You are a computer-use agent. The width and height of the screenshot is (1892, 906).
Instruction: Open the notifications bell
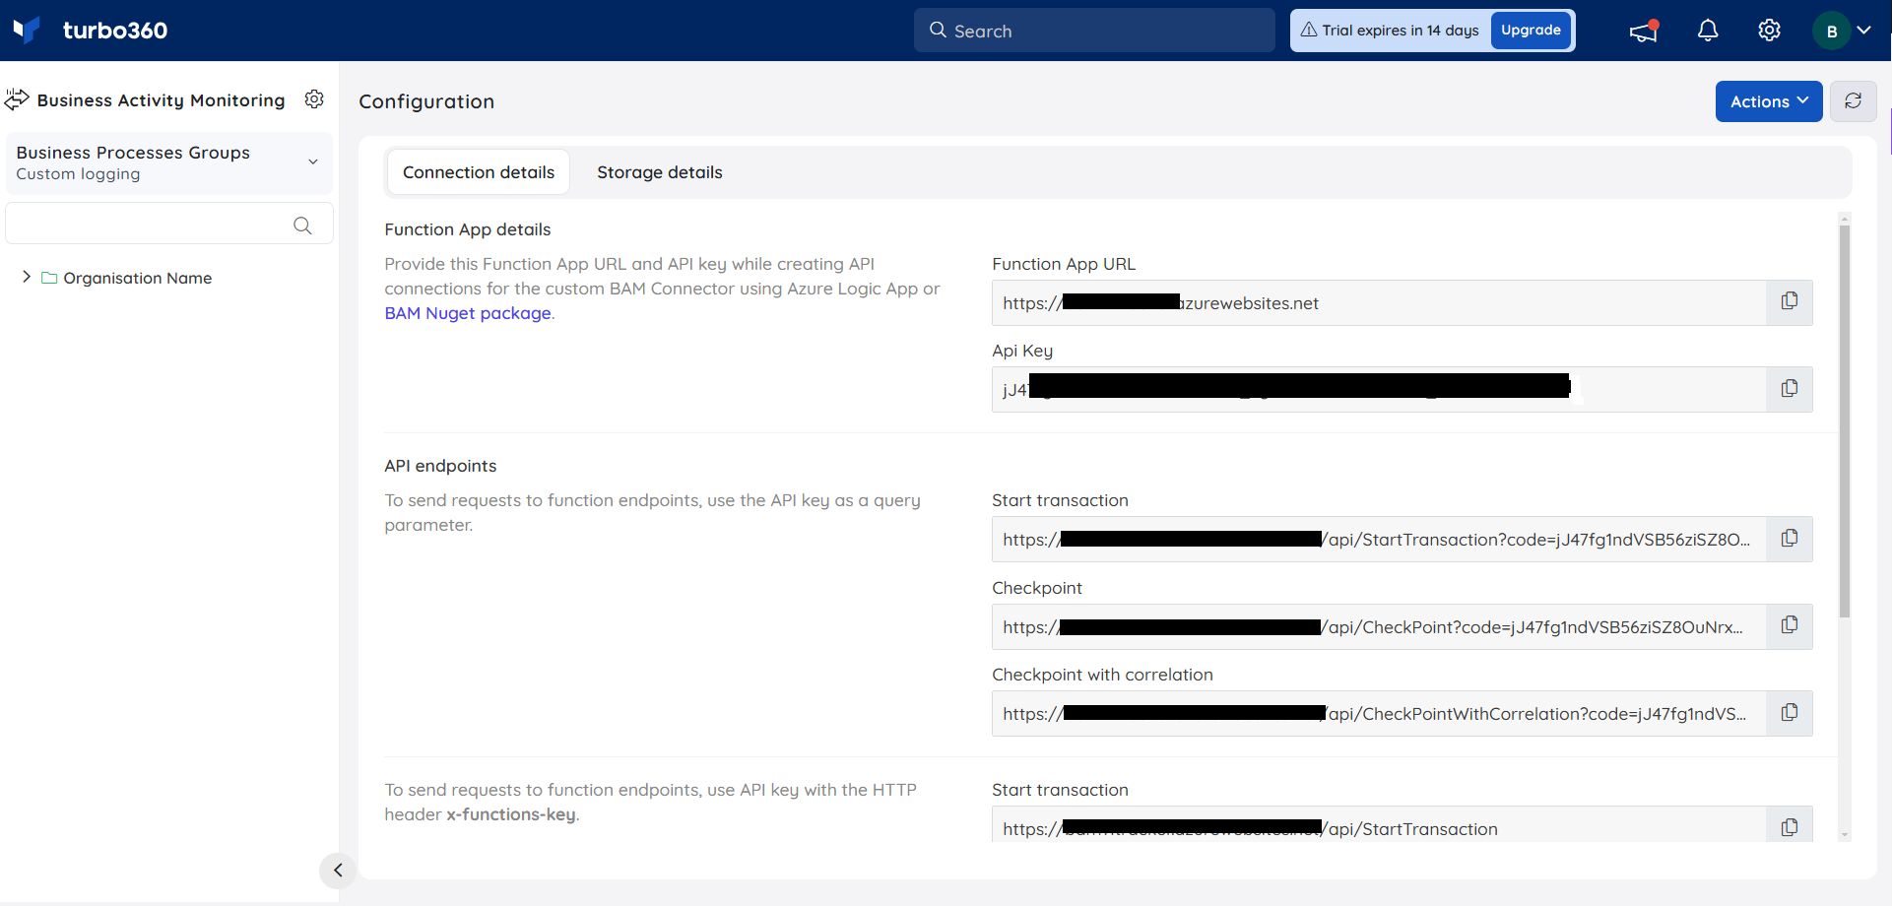tap(1708, 31)
